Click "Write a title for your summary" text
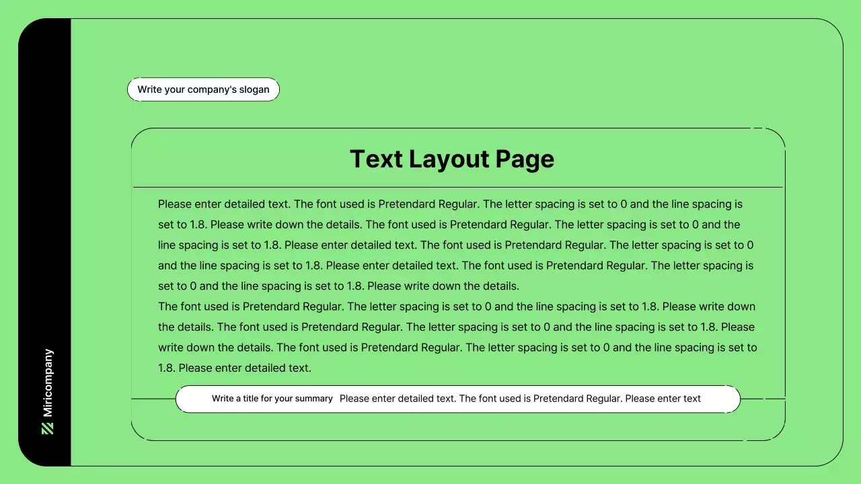Image resolution: width=861 pixels, height=484 pixels. [x=272, y=399]
